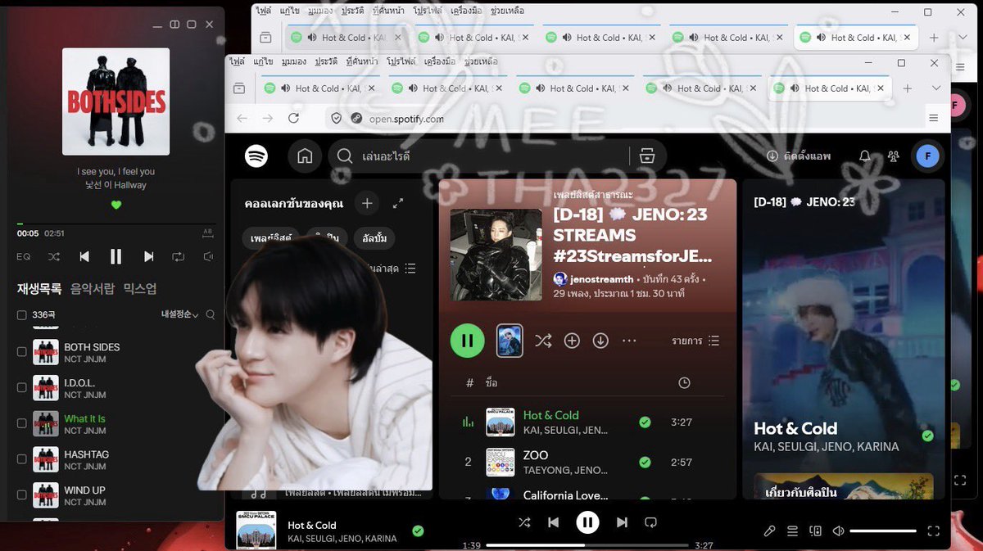Image resolution: width=983 pixels, height=551 pixels.
Task: Toggle repeat in left music player
Action: (178, 256)
